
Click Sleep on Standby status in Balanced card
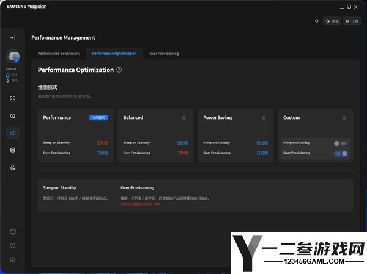182,143
